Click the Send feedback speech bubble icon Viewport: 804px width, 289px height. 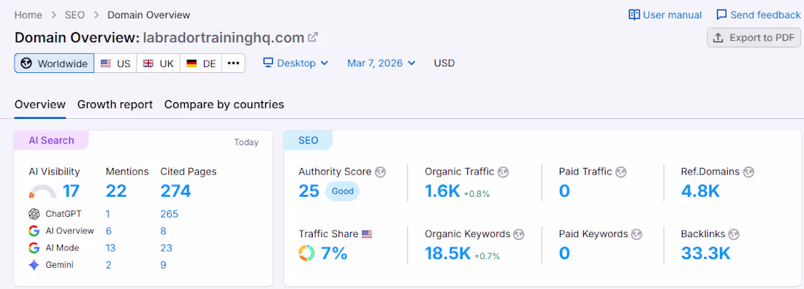point(721,15)
